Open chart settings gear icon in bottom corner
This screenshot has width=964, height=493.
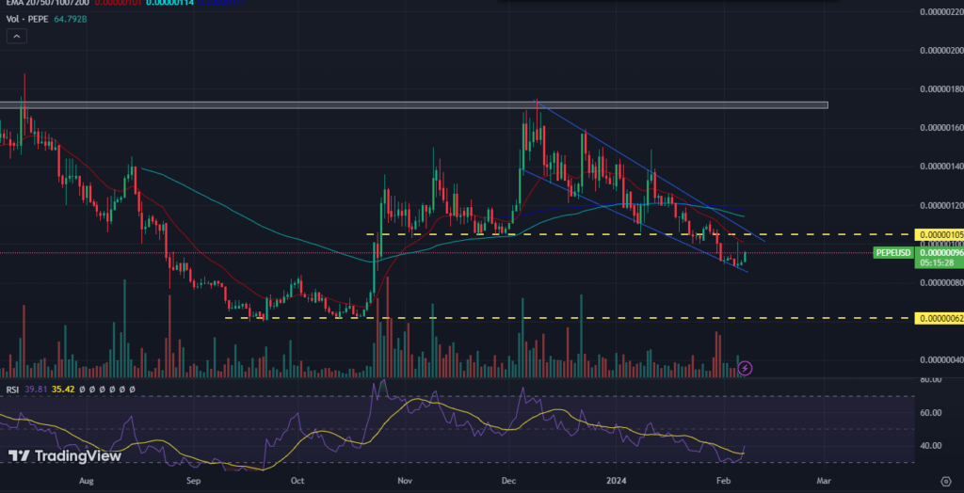click(x=946, y=480)
